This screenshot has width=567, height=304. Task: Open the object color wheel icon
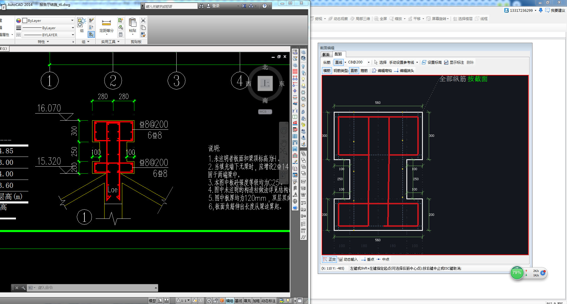(19, 21)
